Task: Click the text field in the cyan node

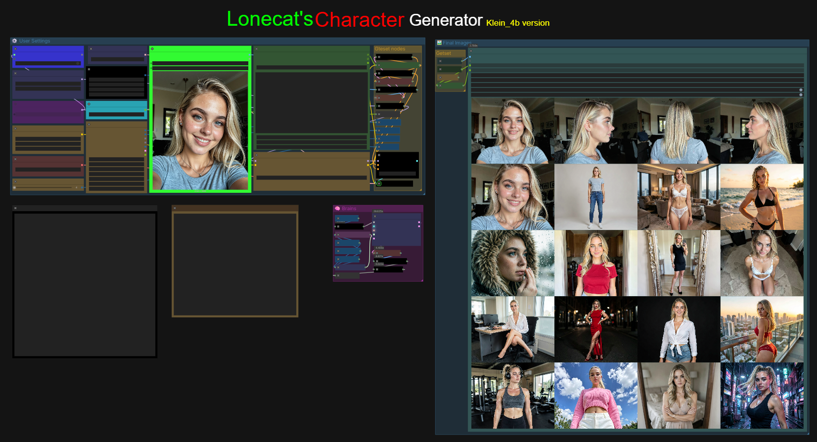Action: pyautogui.click(x=116, y=114)
